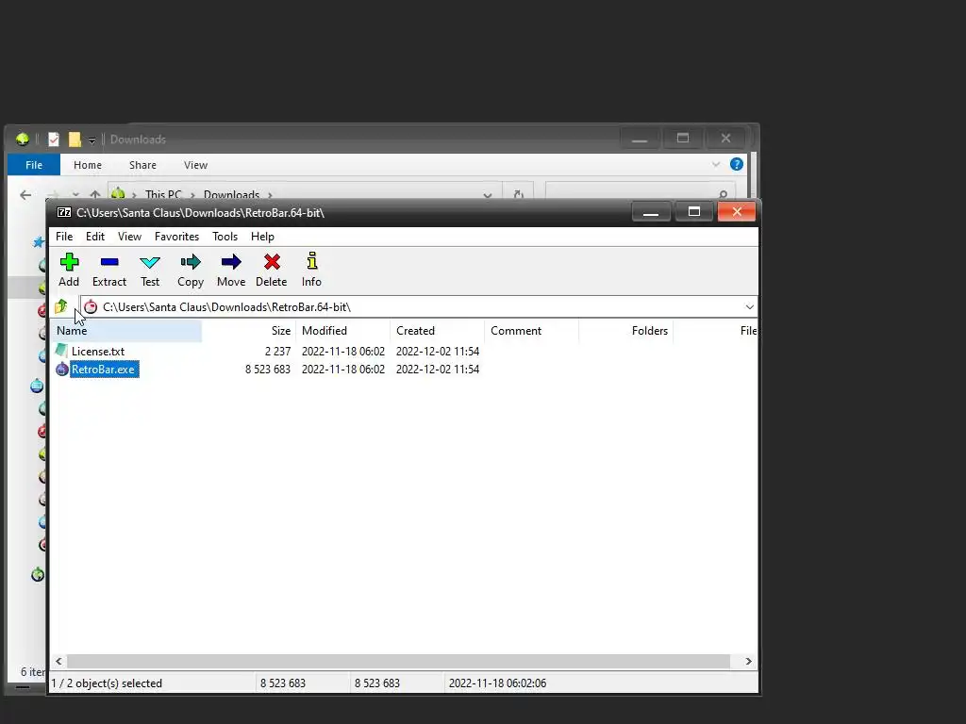Sort by Size column header
This screenshot has height=724, width=966.
pos(249,331)
